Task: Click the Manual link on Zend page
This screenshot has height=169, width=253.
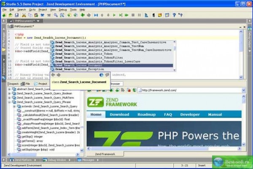Action: pyautogui.click(x=215, y=115)
